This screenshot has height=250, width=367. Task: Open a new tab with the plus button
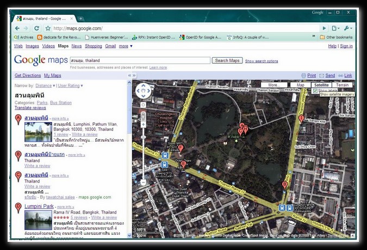click(80, 19)
